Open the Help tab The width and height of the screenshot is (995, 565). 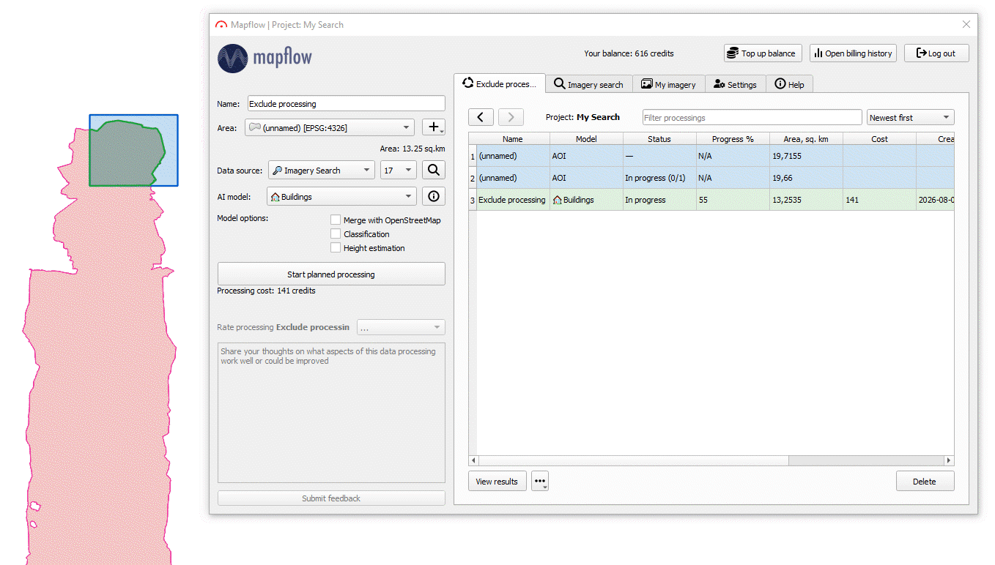pos(789,84)
